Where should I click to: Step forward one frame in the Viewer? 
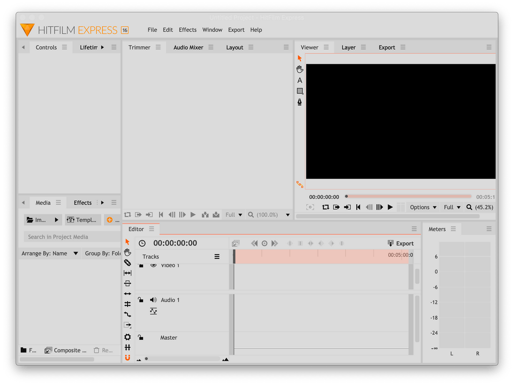pos(379,207)
